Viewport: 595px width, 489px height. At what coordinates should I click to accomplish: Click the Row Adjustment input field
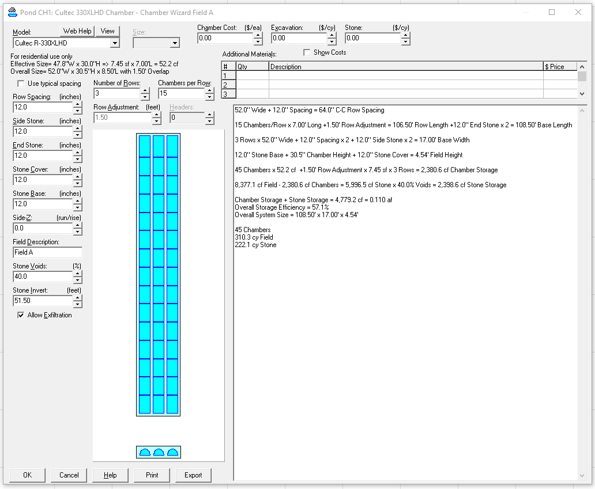point(123,117)
